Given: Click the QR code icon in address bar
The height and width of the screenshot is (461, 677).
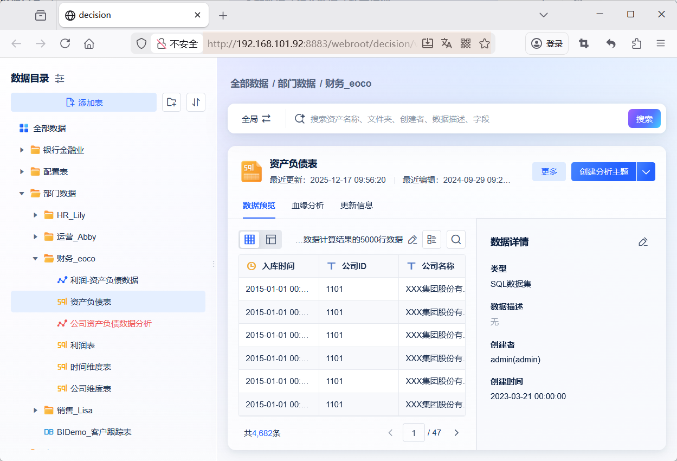Looking at the screenshot, I should pyautogui.click(x=466, y=43).
